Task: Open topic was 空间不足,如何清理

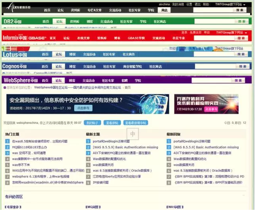Action: [29, 153]
